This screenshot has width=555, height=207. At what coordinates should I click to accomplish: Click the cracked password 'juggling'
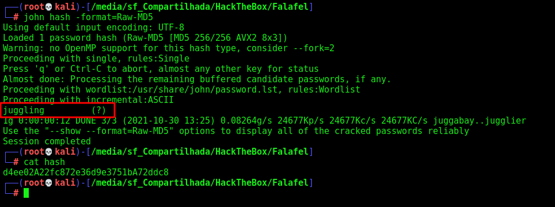[24, 111]
